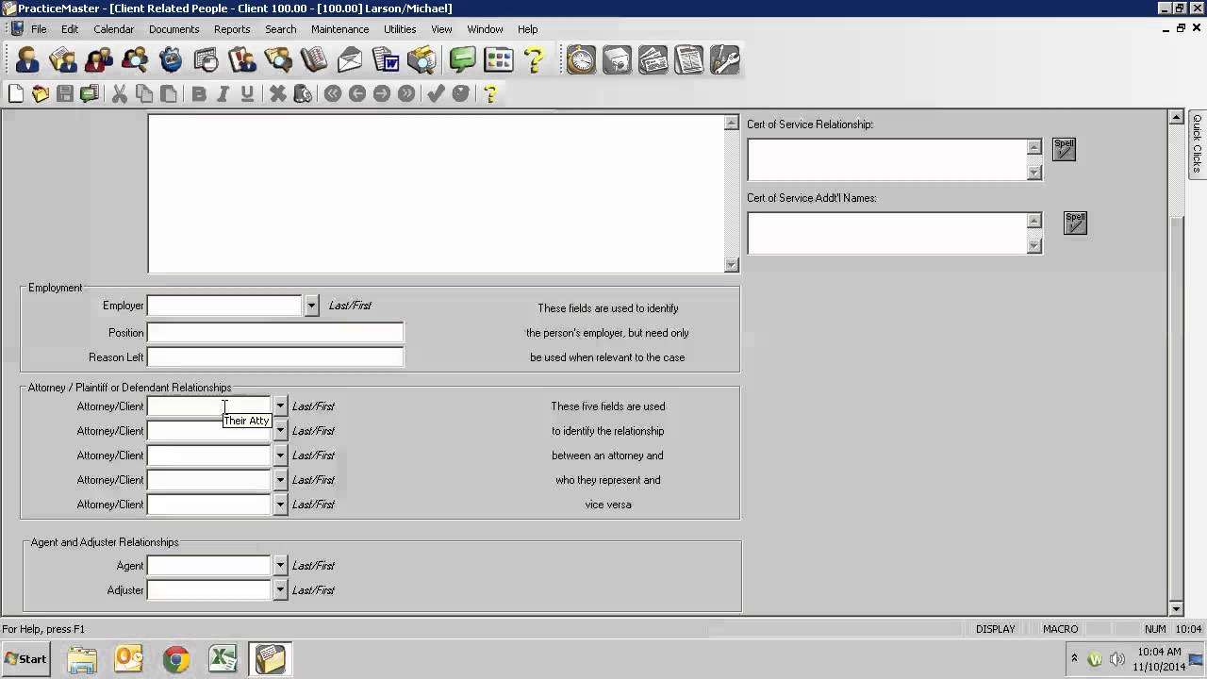The image size is (1207, 679).
Task: Expand the first Attorney/Client dropdown arrow
Action: click(x=280, y=406)
